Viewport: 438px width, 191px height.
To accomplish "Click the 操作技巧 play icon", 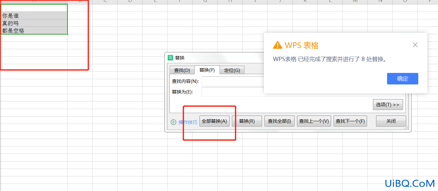I will (174, 122).
